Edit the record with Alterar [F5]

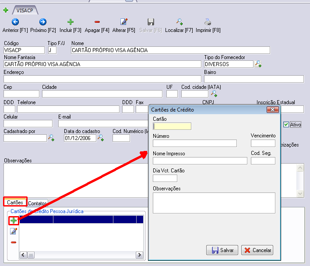point(124,25)
